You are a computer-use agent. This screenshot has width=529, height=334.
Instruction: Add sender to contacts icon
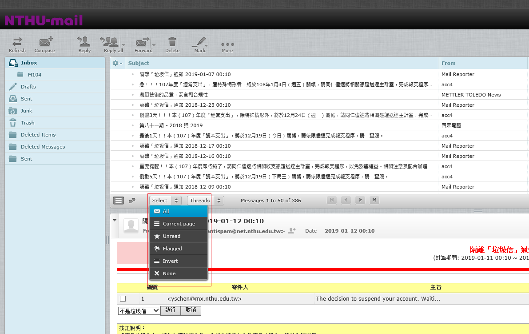[x=292, y=231]
